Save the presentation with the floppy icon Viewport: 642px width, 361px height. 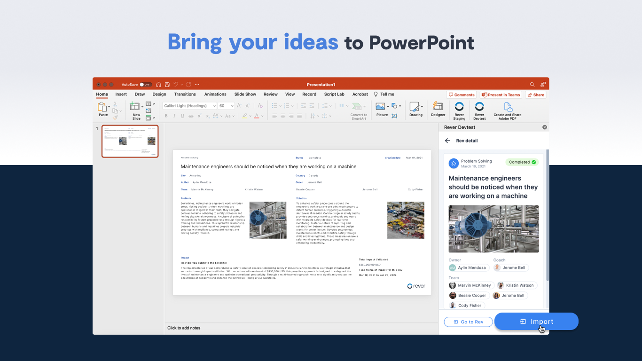click(167, 85)
